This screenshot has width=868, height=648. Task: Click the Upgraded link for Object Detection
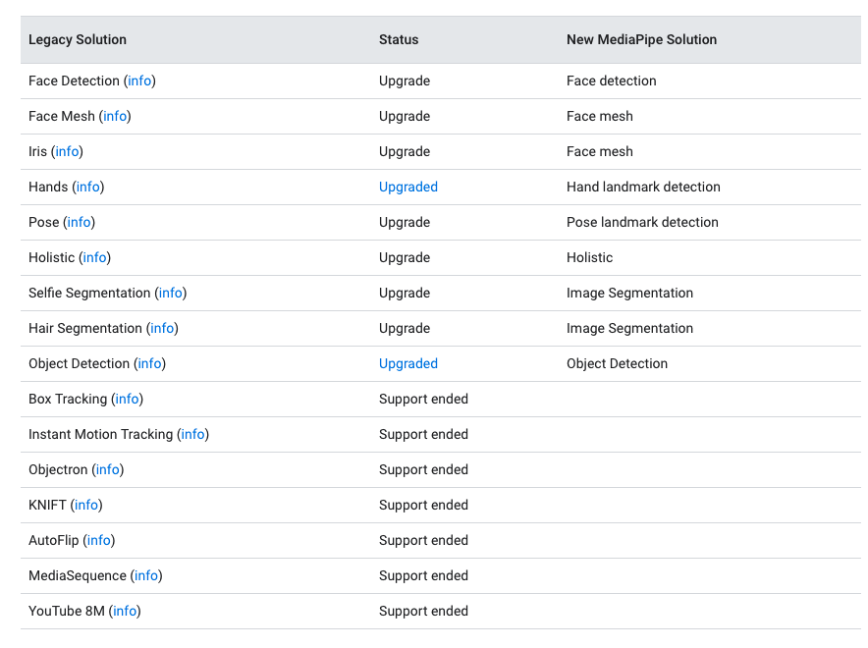tap(408, 363)
